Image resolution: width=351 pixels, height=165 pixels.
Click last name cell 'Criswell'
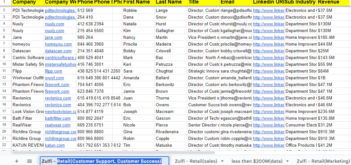click(x=171, y=51)
